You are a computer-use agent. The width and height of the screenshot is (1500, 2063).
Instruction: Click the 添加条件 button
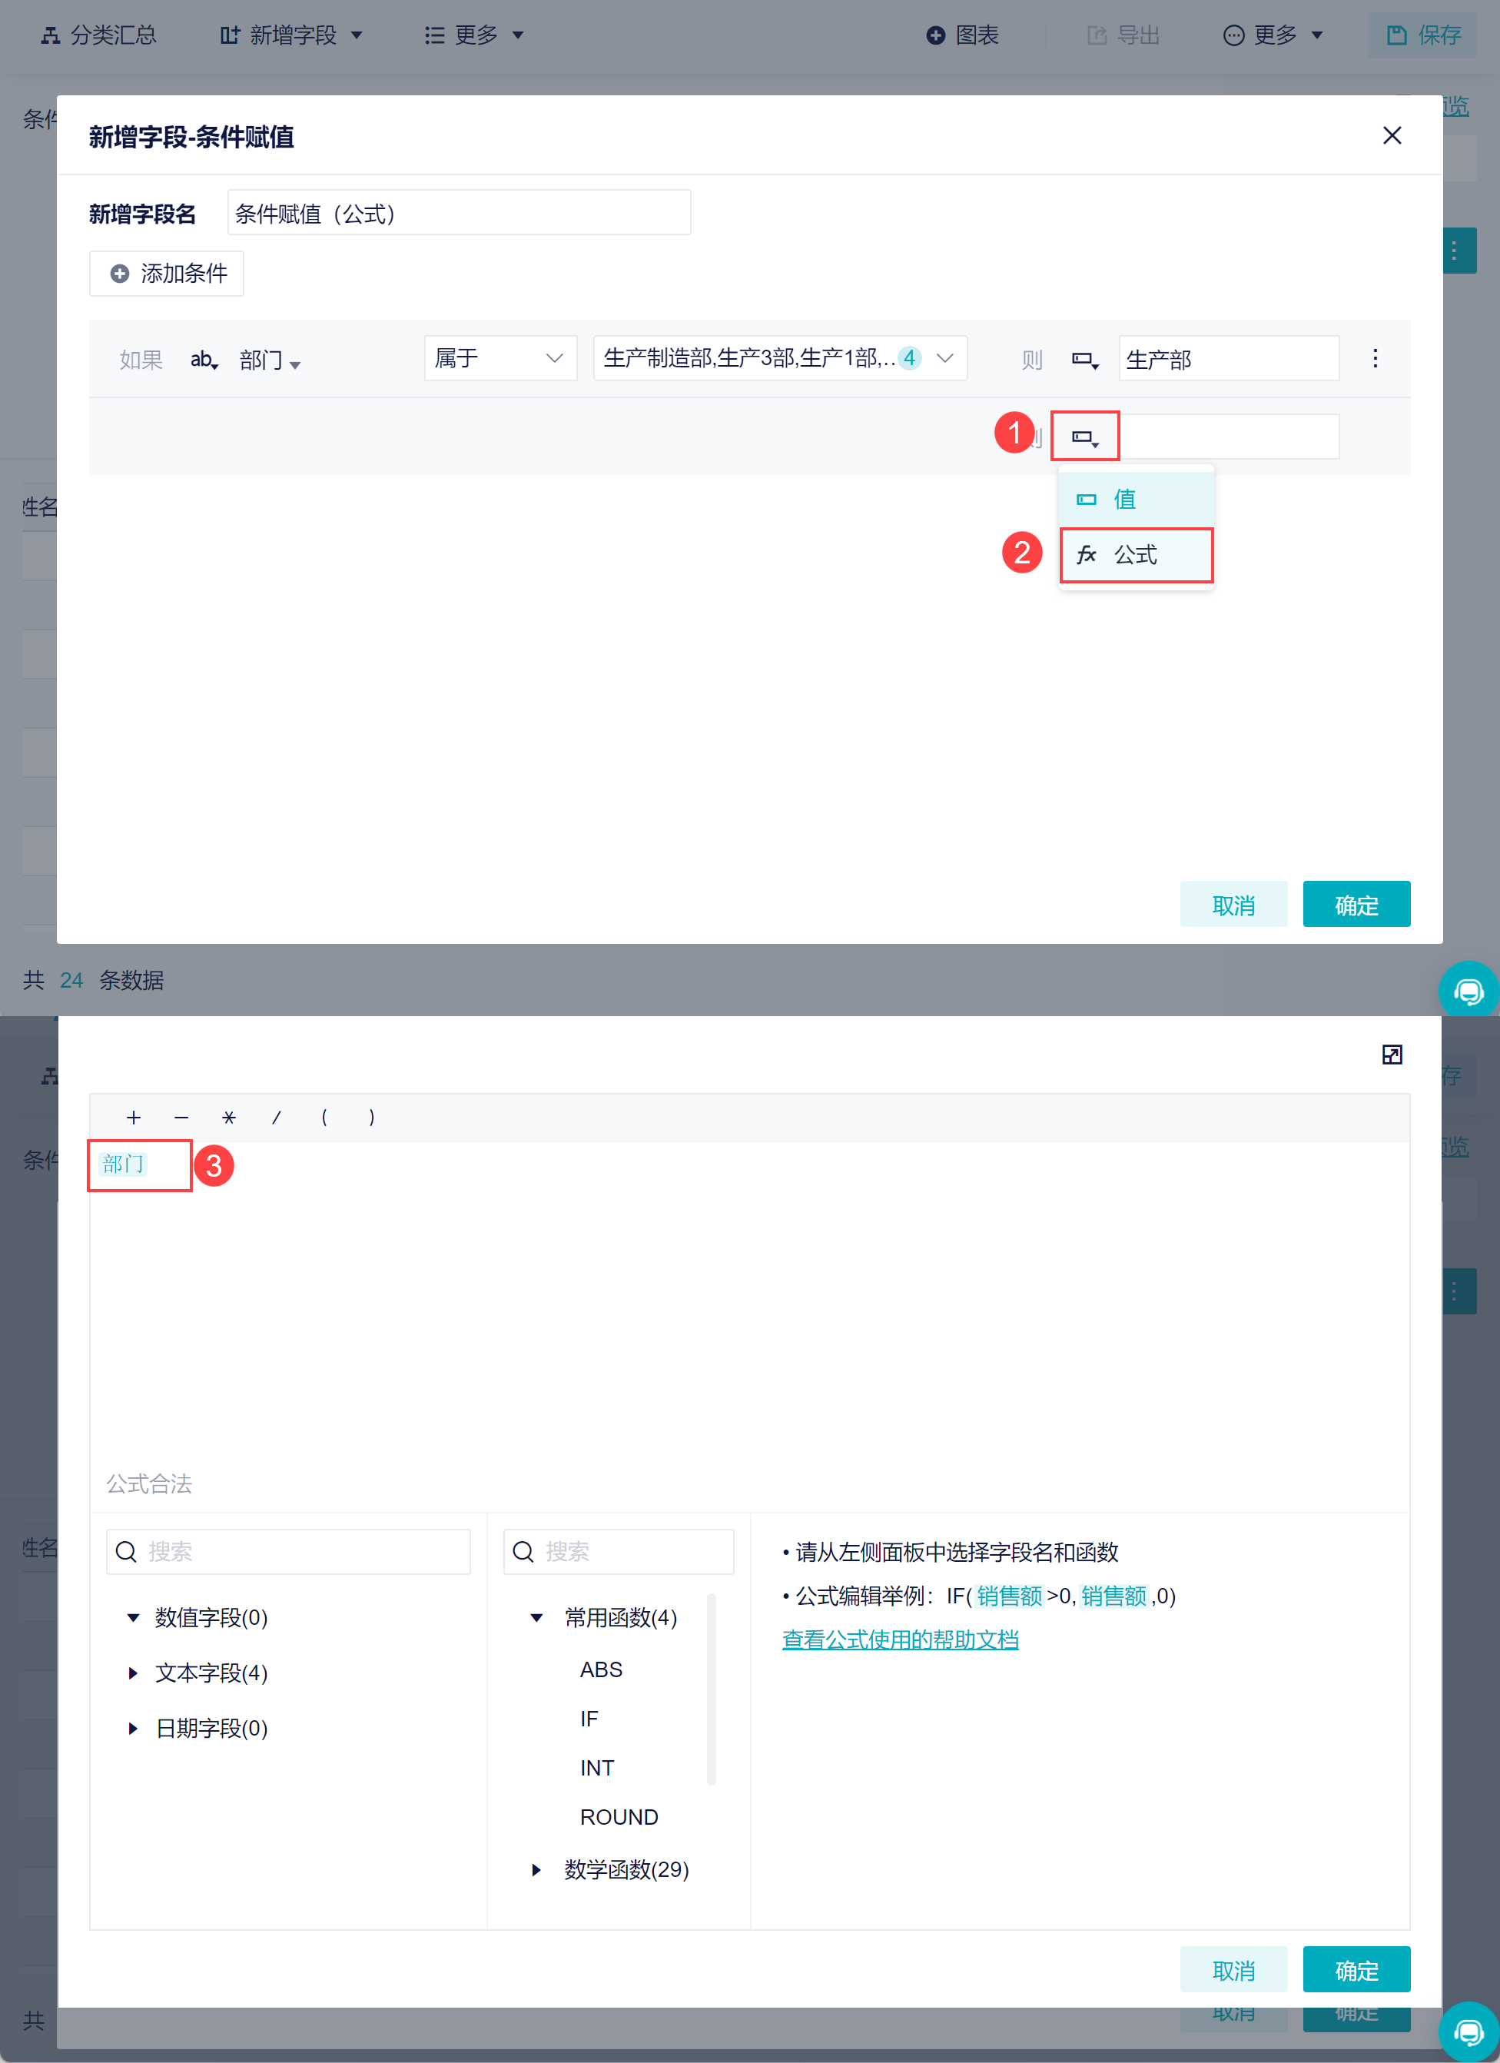[167, 274]
